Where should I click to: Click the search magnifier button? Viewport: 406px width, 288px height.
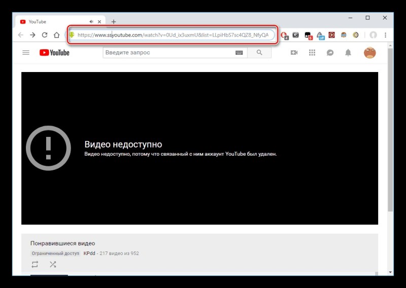259,53
